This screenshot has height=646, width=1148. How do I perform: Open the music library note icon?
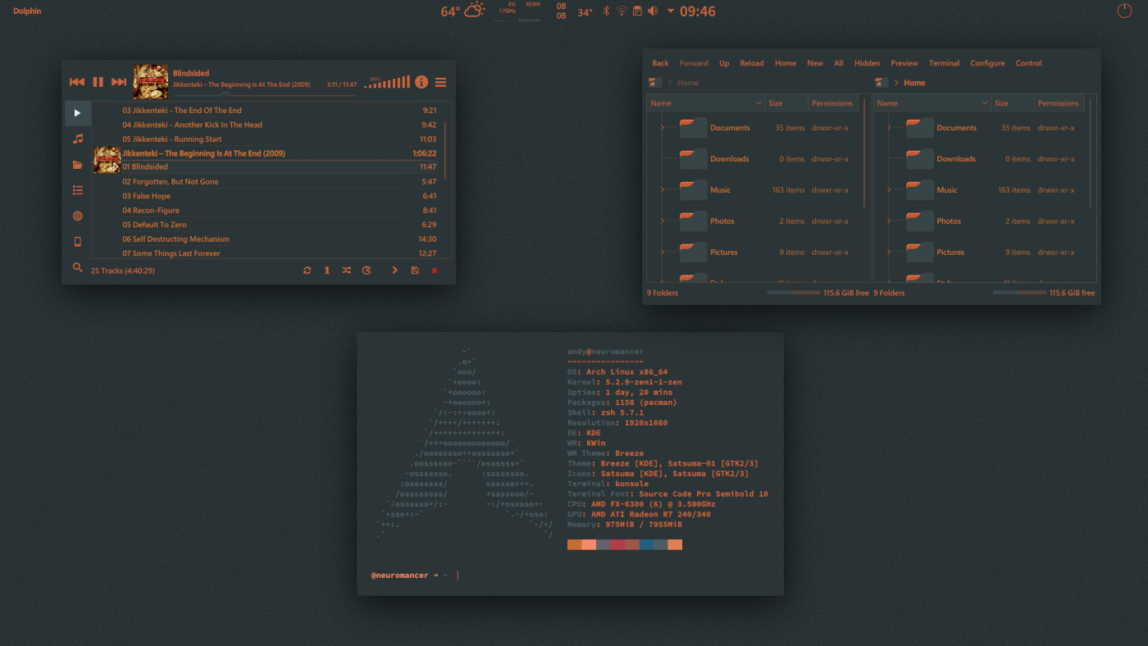coord(78,139)
